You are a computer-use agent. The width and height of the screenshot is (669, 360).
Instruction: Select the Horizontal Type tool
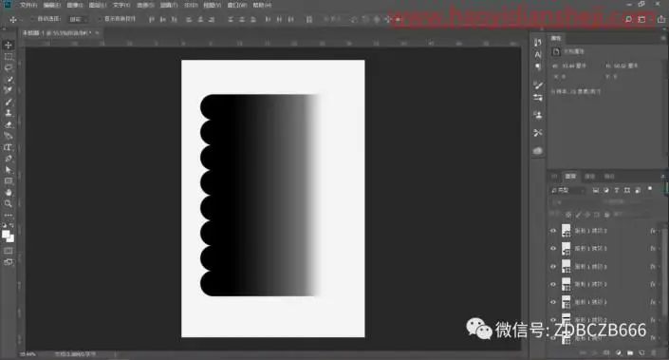pyautogui.click(x=9, y=147)
